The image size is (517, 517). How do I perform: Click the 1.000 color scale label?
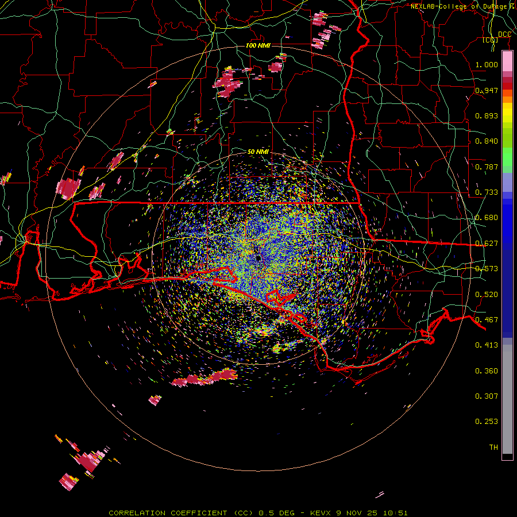tap(487, 64)
